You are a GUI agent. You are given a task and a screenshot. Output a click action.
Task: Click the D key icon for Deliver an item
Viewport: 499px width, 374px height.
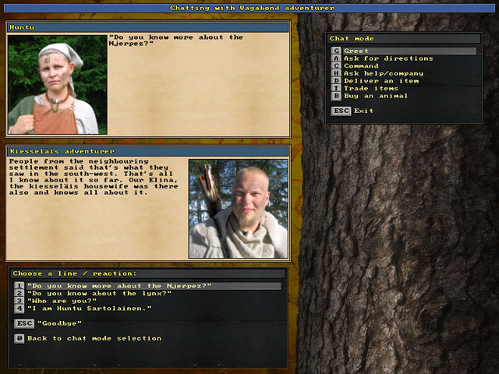pos(336,81)
